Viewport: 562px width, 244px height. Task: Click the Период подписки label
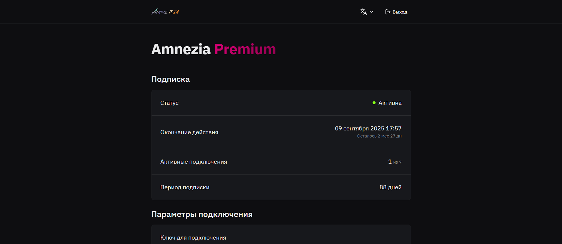click(185, 187)
